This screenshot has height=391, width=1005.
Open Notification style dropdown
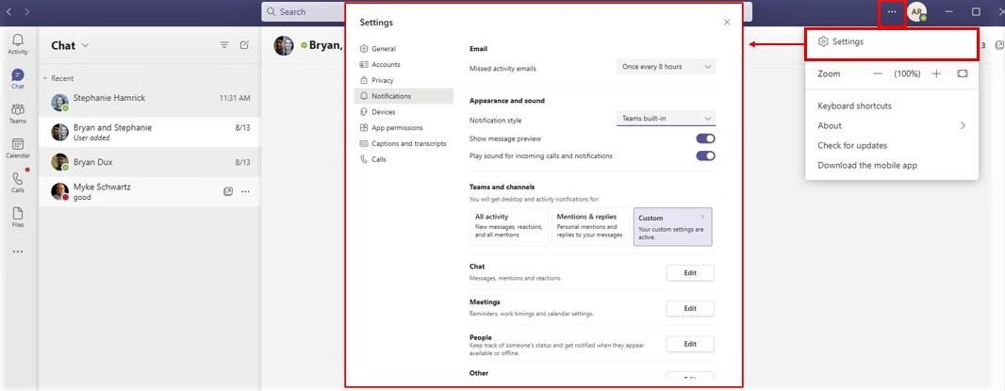click(x=666, y=119)
